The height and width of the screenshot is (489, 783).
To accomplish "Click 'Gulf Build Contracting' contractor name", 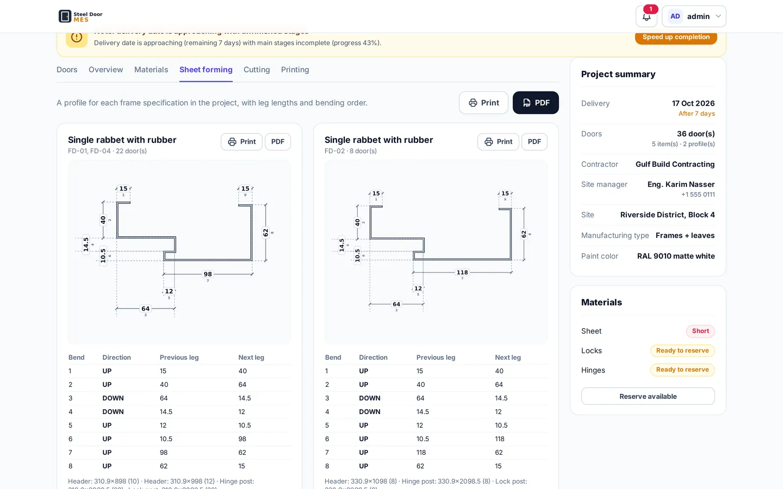I will pyautogui.click(x=675, y=164).
